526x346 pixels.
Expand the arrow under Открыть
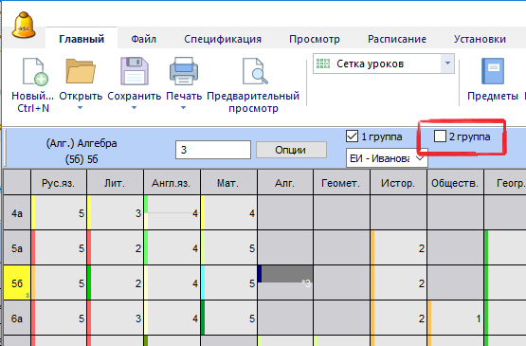point(81,108)
